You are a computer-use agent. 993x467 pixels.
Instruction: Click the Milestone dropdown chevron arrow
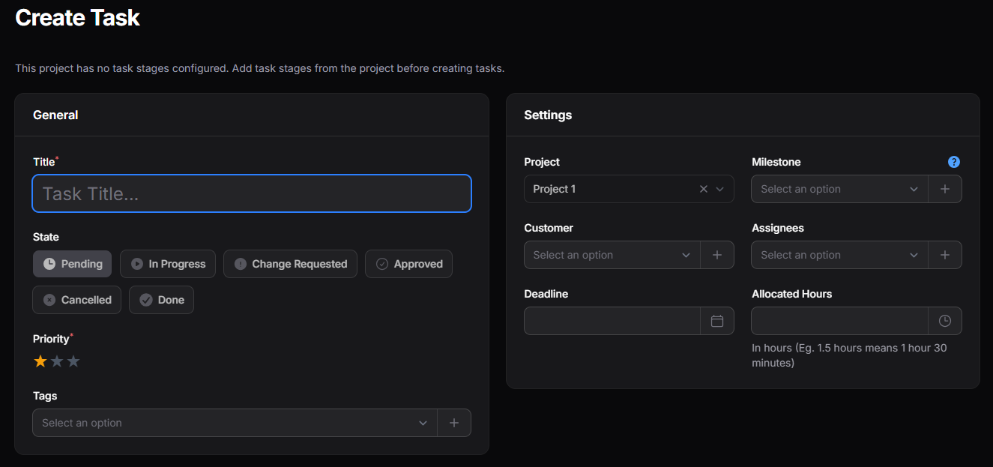tap(914, 189)
